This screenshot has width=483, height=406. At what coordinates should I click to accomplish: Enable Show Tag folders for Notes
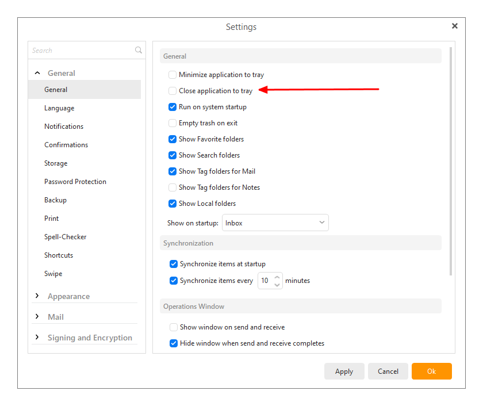(172, 187)
